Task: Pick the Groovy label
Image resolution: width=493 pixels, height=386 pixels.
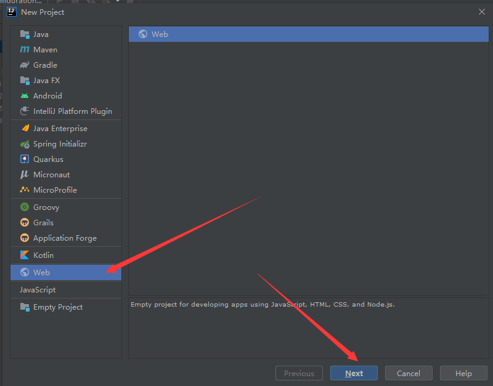Action: coord(46,207)
